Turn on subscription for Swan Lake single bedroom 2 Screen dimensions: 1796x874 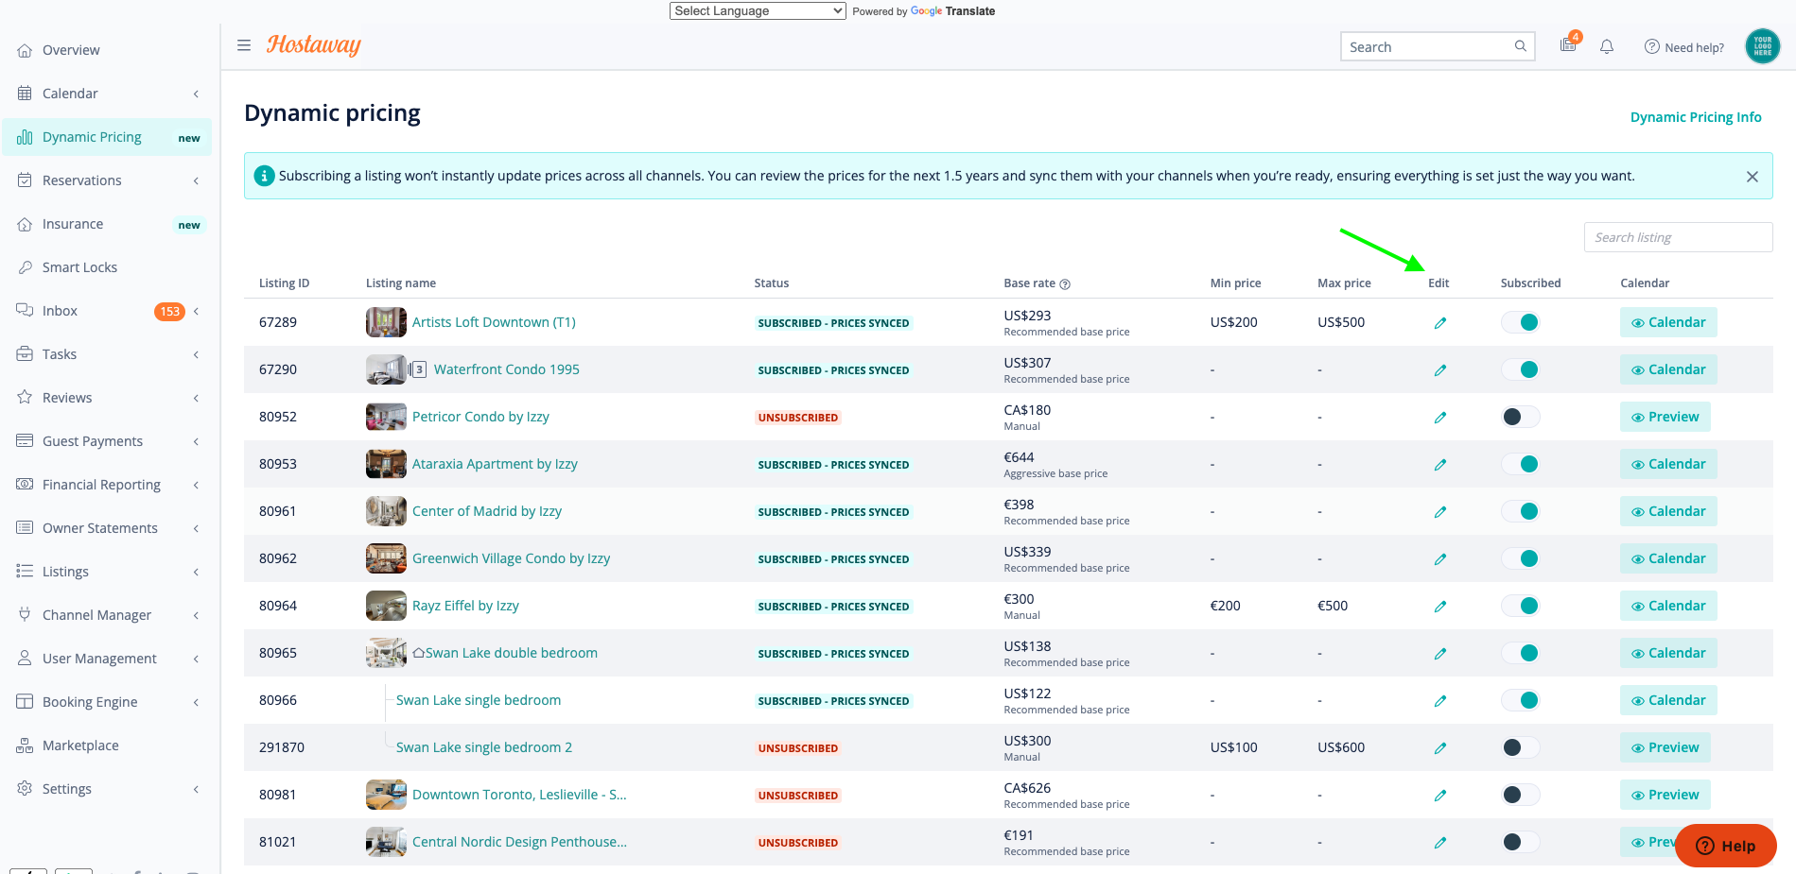1520,747
